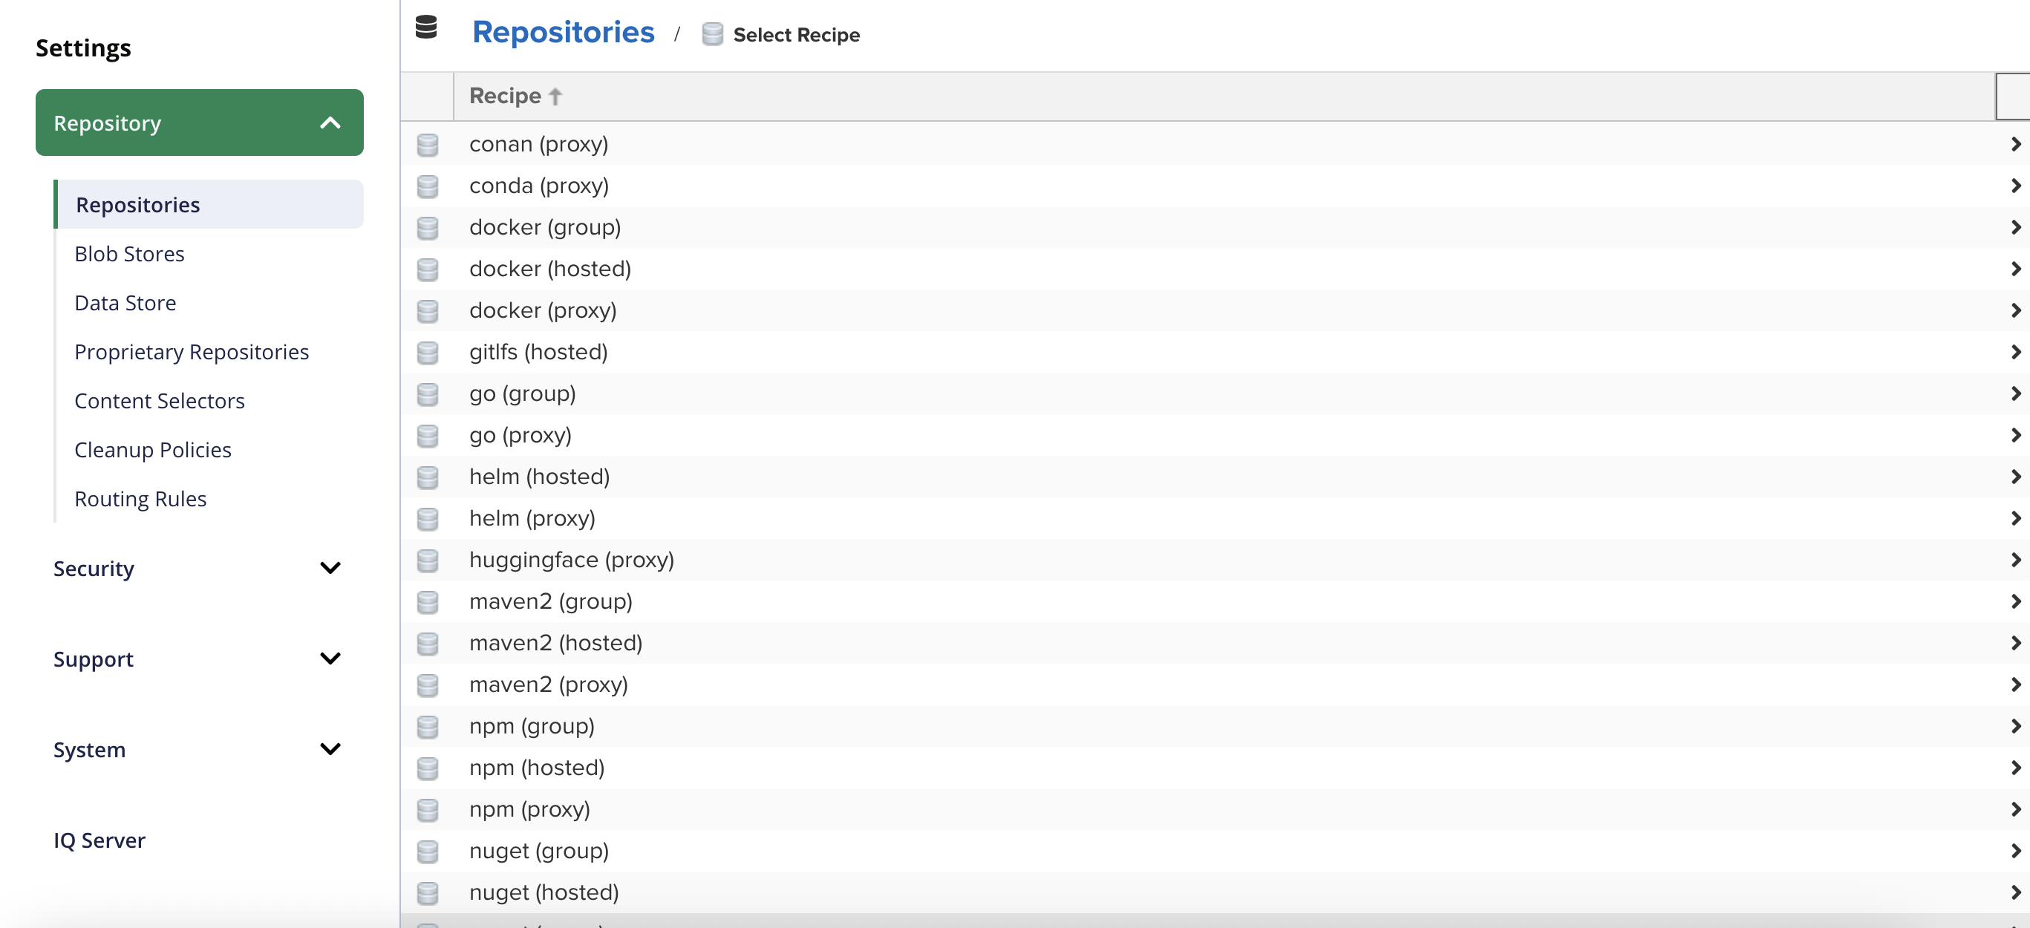Viewport: 2030px width, 928px height.
Task: Expand the Support settings section
Action: pos(330,659)
